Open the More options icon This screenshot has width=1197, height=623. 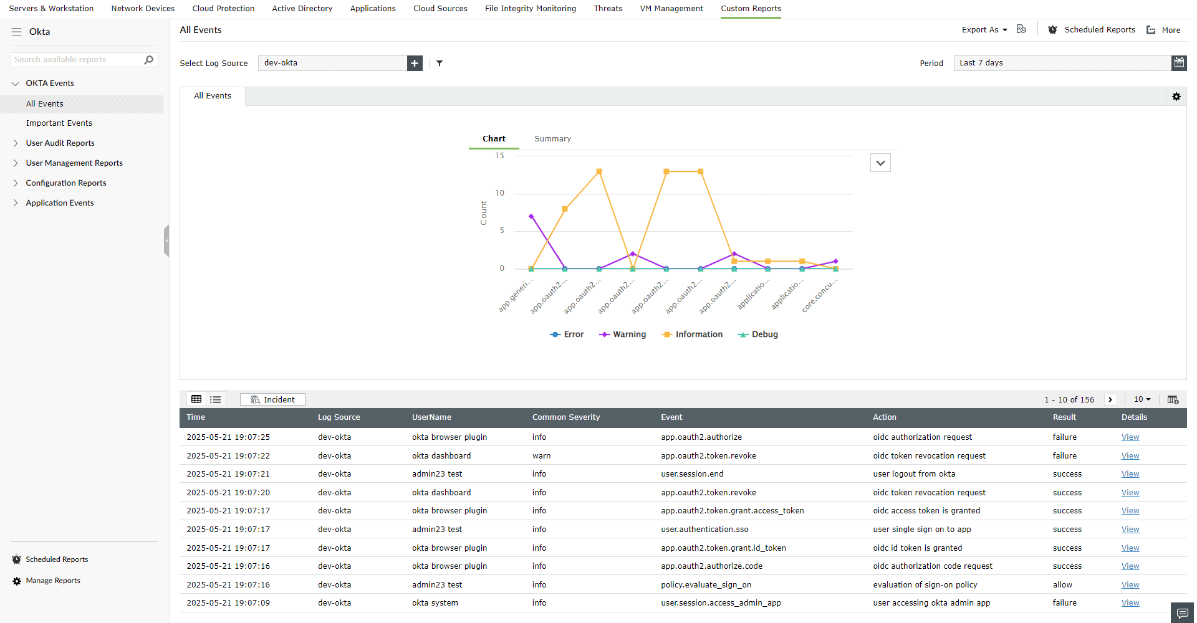point(1151,30)
